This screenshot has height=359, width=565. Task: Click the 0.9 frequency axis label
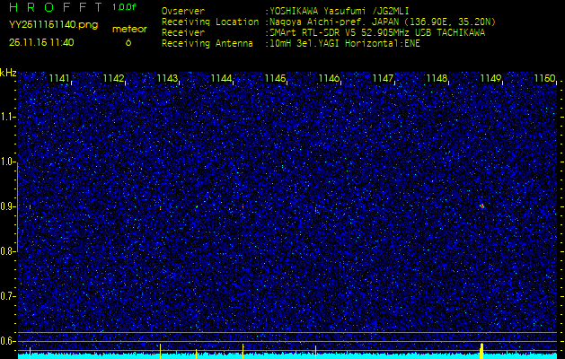[x=8, y=206]
